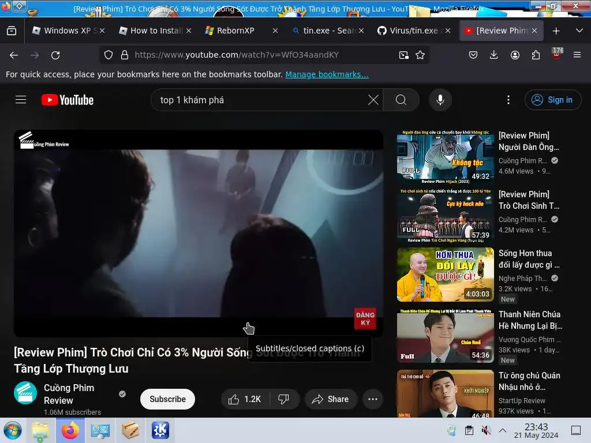Open ad blocker extension showing 176
The width and height of the screenshot is (591, 443).
[x=557, y=54]
